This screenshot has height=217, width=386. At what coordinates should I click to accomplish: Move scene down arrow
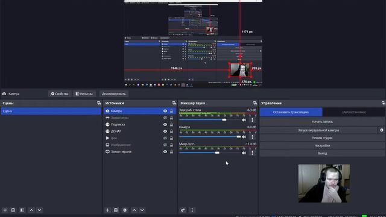point(39,210)
